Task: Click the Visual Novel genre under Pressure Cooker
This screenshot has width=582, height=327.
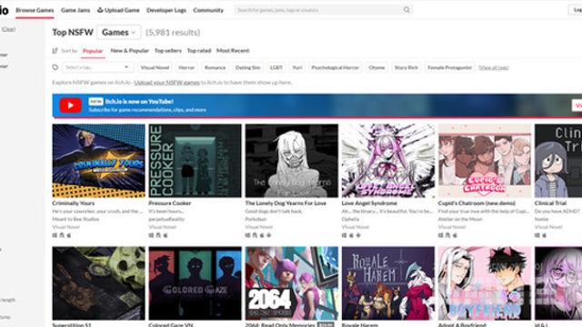Action: pyautogui.click(x=162, y=227)
